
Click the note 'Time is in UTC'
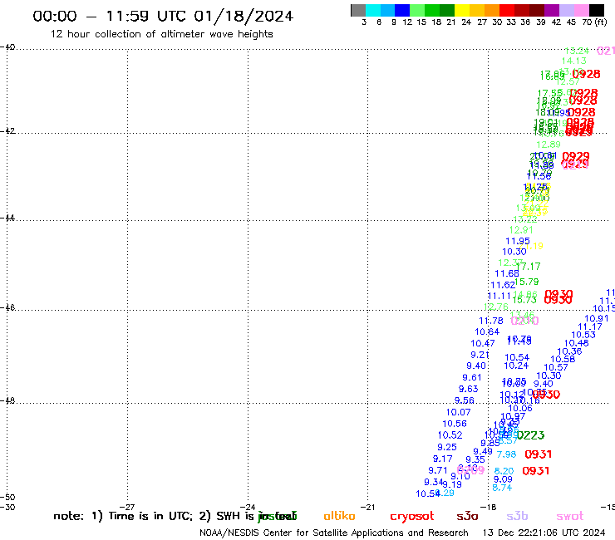tap(142, 516)
